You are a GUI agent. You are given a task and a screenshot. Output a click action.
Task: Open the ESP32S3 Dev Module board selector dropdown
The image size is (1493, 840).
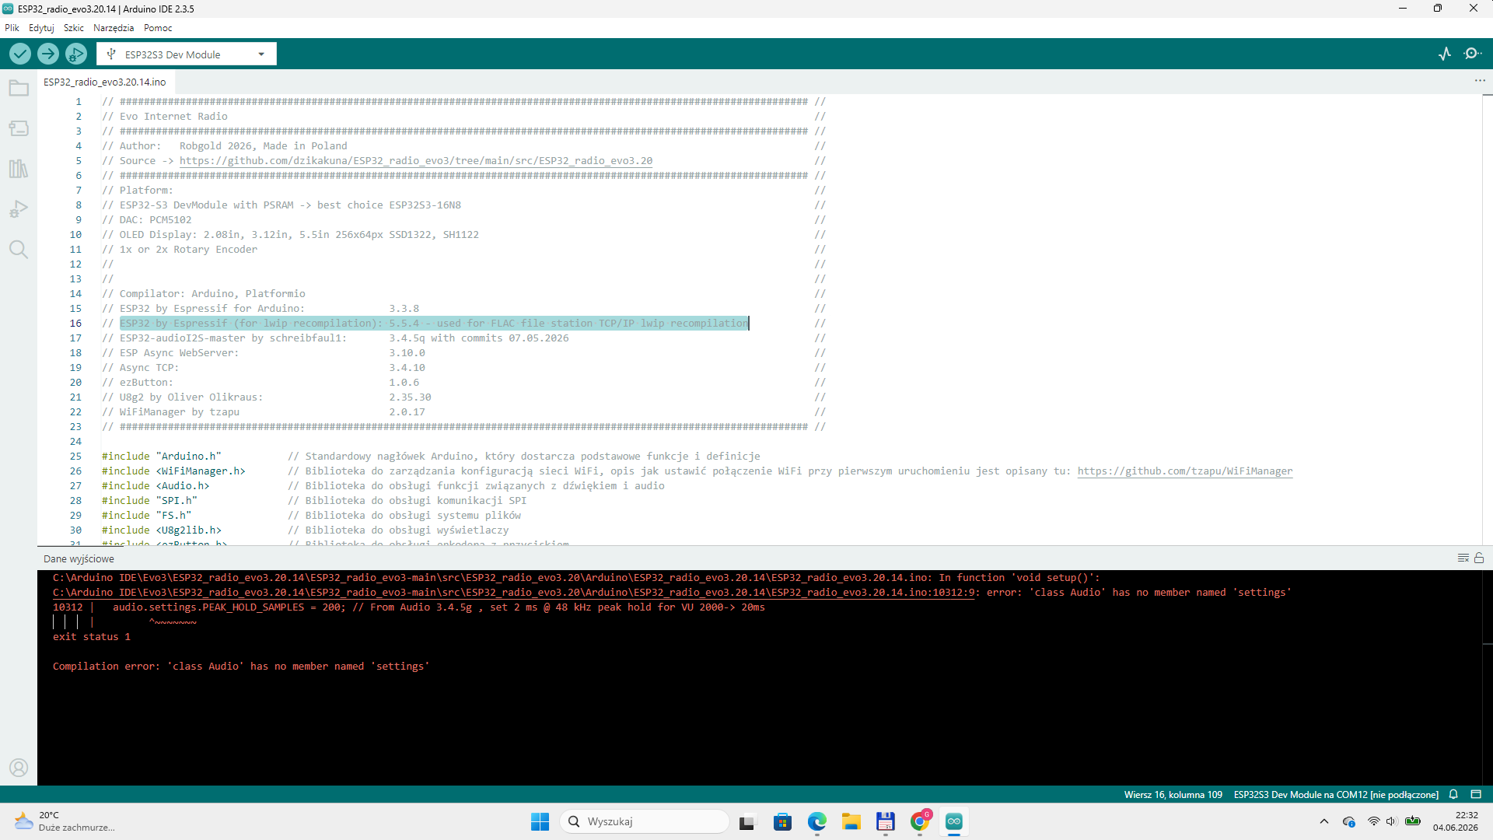(x=187, y=54)
